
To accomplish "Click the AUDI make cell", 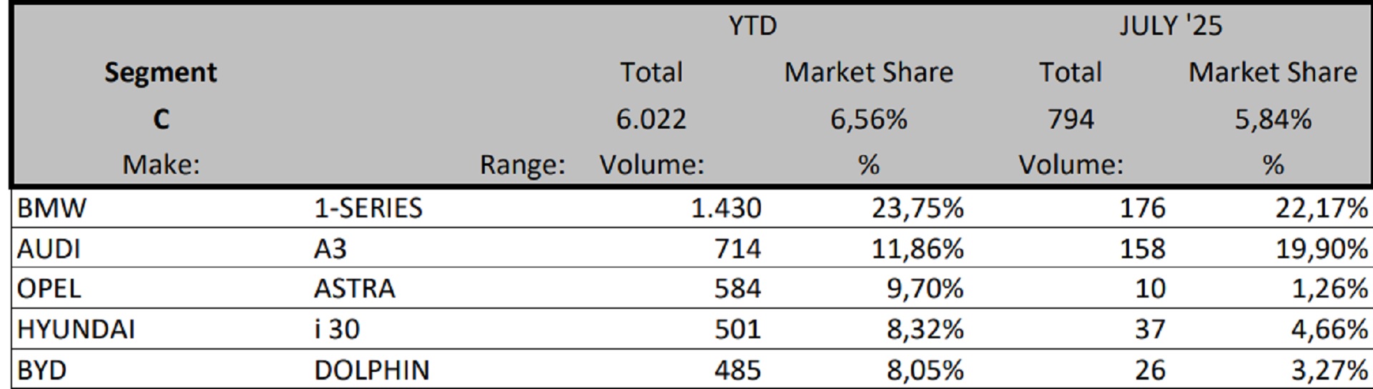I will pyautogui.click(x=49, y=249).
